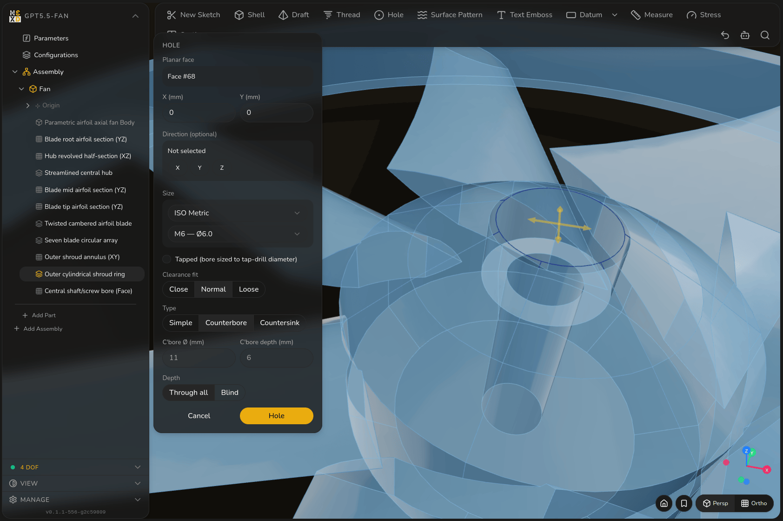This screenshot has width=783, height=521.
Task: Open the Surface Pattern tool
Action: pyautogui.click(x=450, y=15)
